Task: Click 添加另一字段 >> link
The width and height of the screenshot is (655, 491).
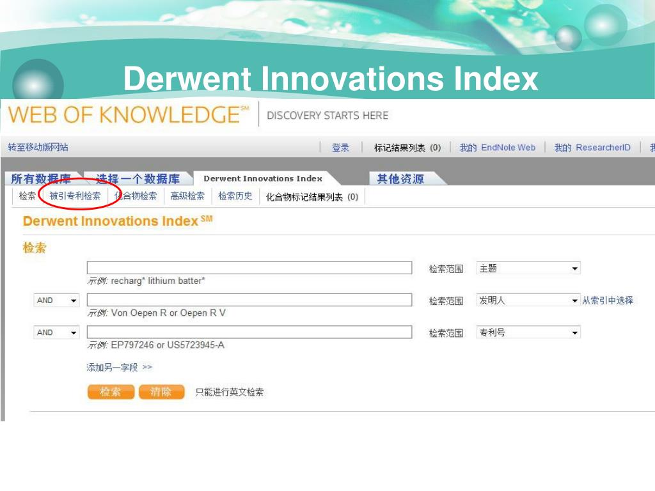Action: click(x=120, y=368)
